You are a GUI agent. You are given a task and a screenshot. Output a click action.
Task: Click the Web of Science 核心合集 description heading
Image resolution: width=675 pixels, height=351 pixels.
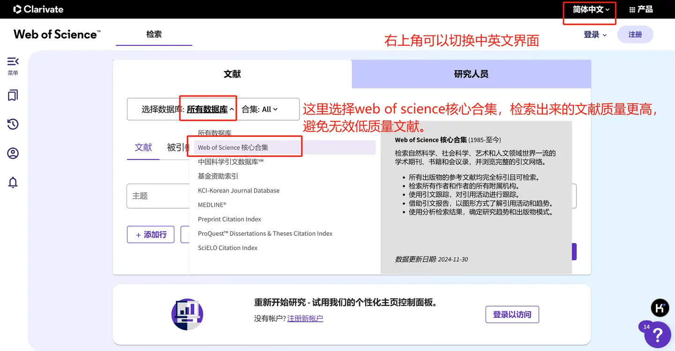(448, 140)
